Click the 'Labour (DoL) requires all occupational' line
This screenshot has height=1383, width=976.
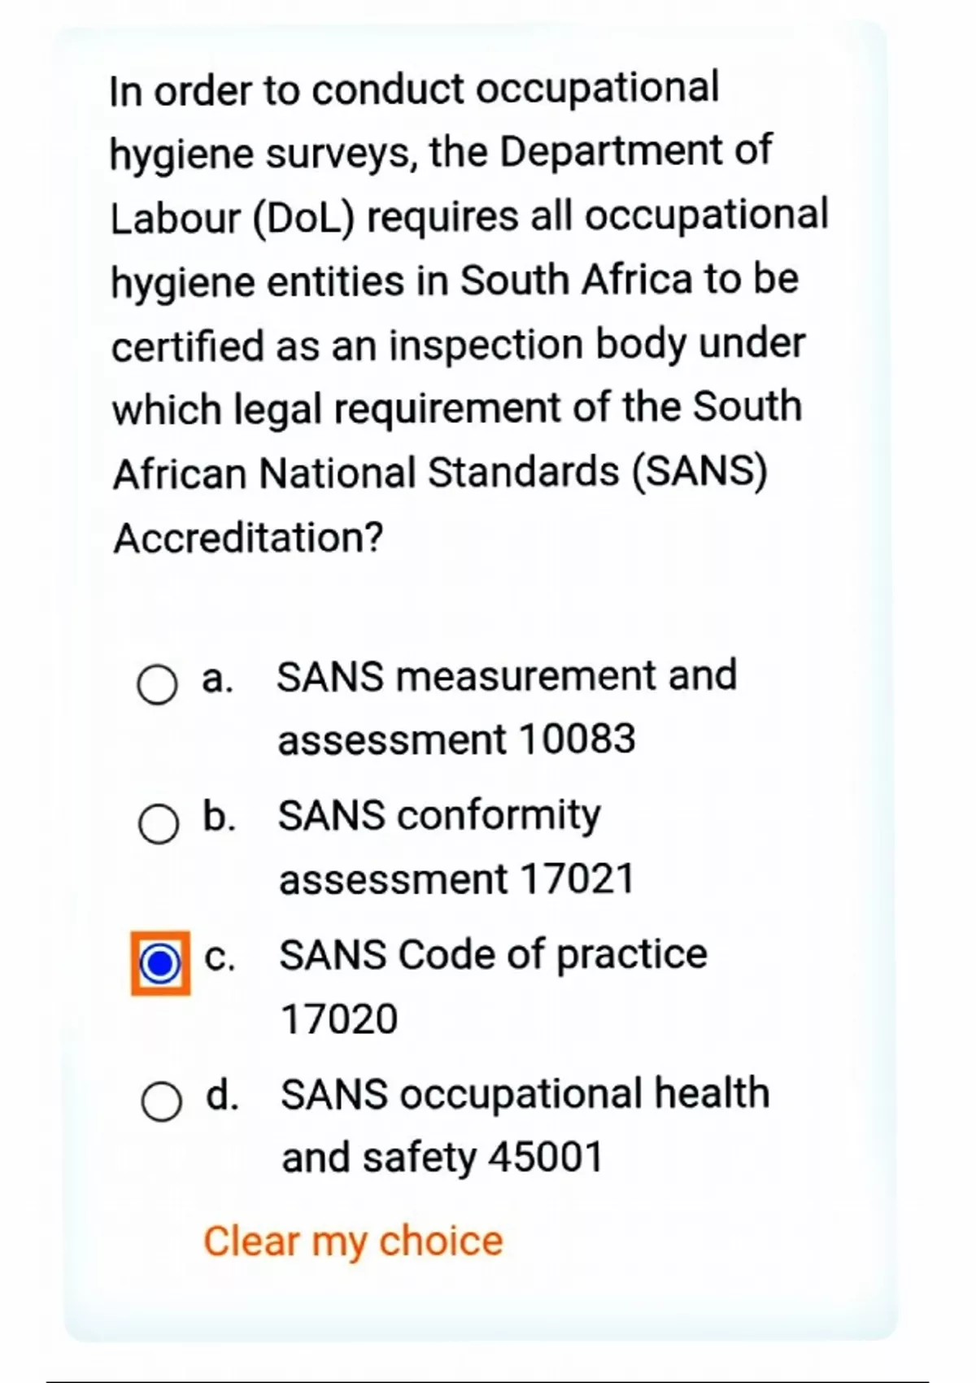tap(469, 217)
